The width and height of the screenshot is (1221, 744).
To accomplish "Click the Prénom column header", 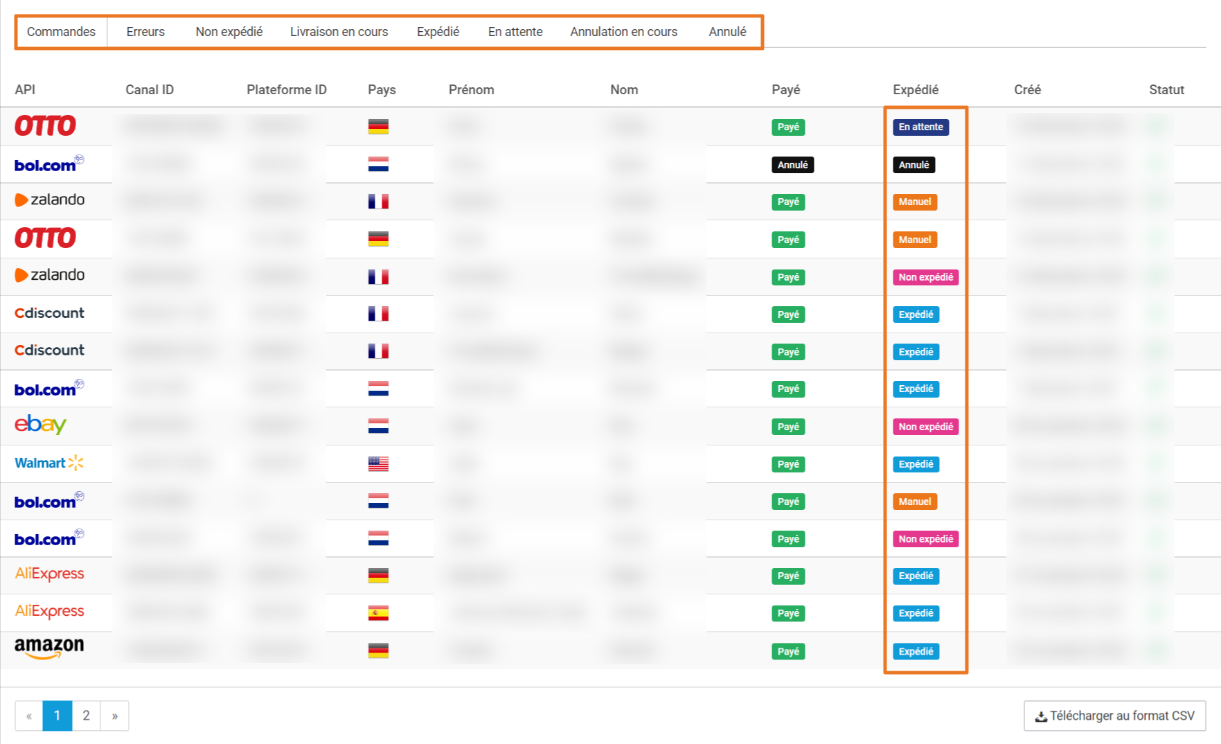I will 471,89.
